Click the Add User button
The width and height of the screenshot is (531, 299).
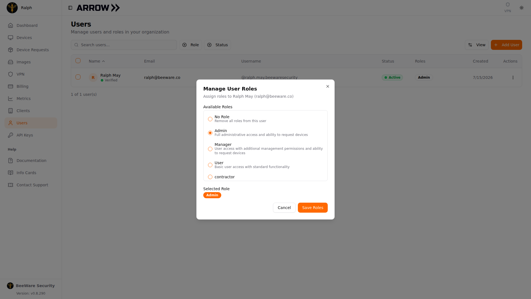(x=506, y=45)
